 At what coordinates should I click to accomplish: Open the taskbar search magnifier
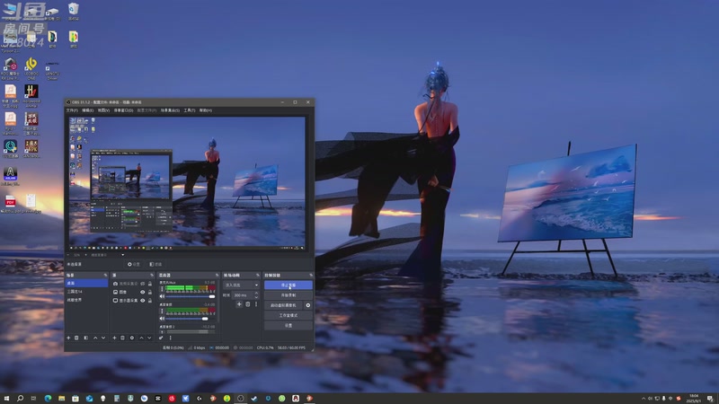pos(20,399)
